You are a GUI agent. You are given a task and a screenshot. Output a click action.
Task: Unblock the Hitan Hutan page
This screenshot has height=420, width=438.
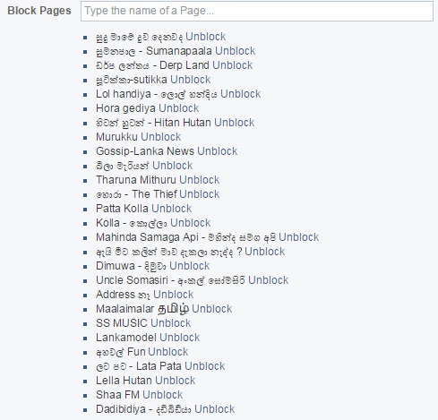pyautogui.click(x=235, y=123)
